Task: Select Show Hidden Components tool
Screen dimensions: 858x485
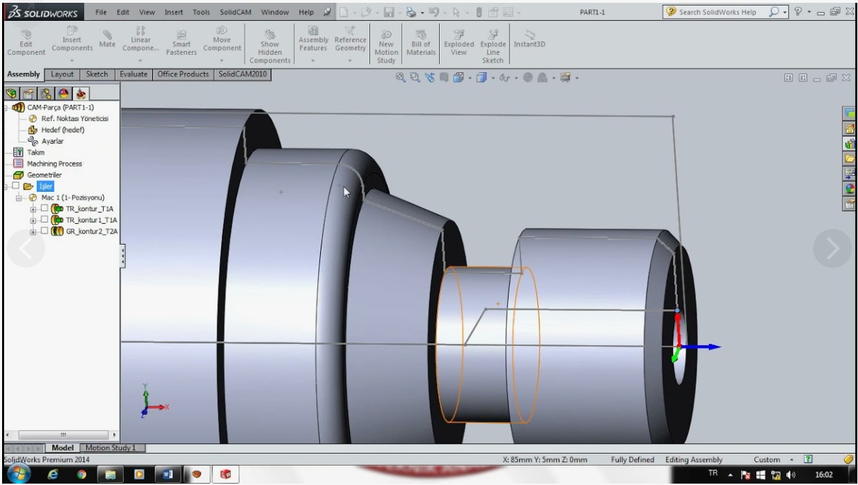Action: pyautogui.click(x=269, y=46)
